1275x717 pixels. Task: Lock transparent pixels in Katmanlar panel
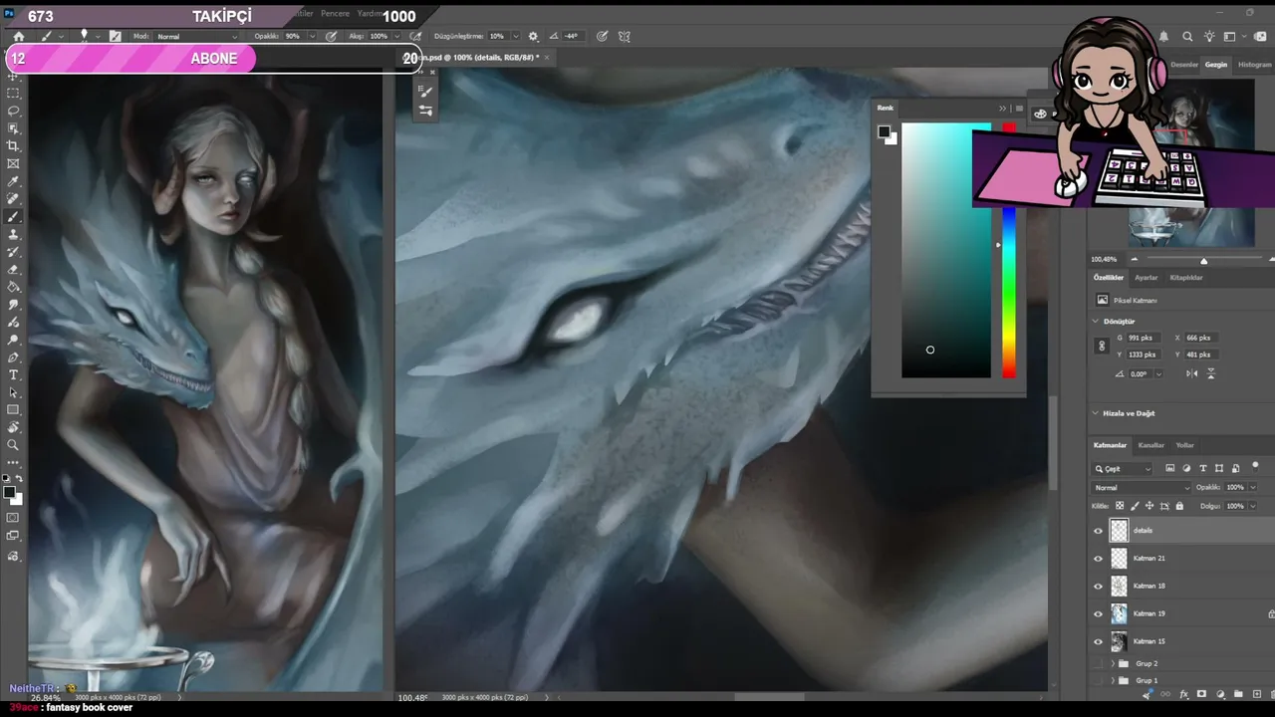(x=1120, y=506)
